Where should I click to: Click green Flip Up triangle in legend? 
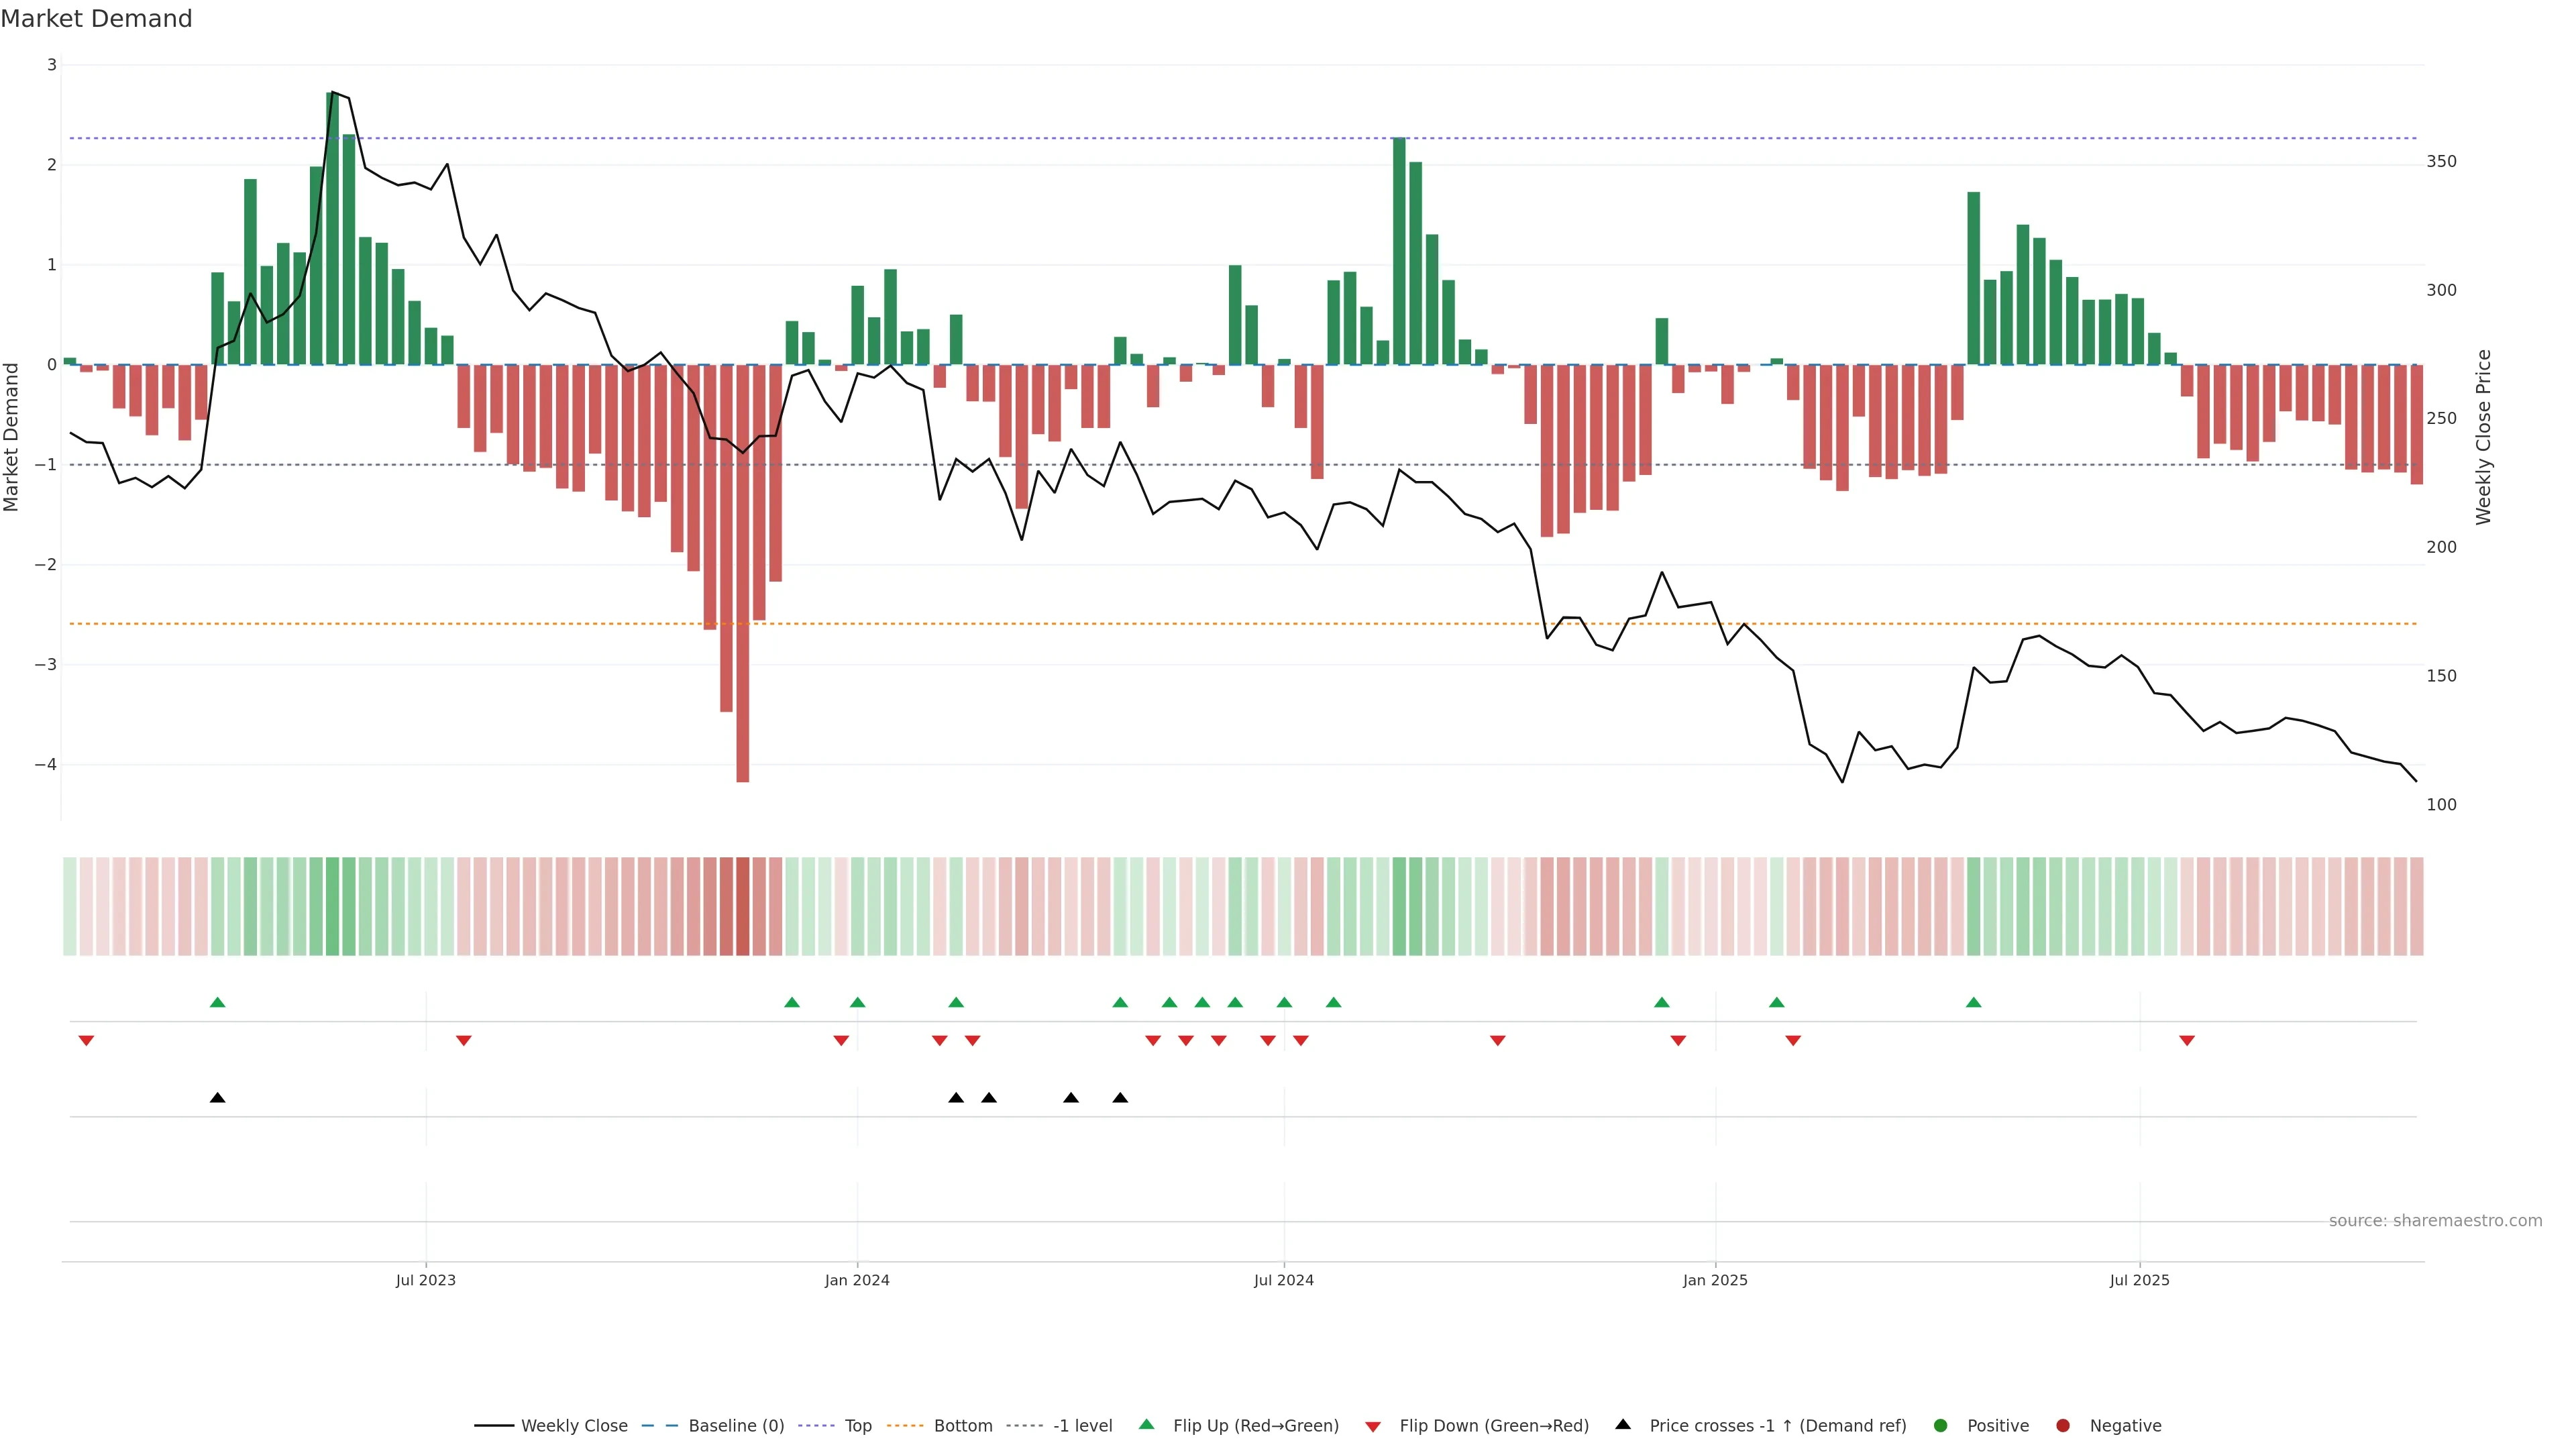[x=1147, y=1424]
